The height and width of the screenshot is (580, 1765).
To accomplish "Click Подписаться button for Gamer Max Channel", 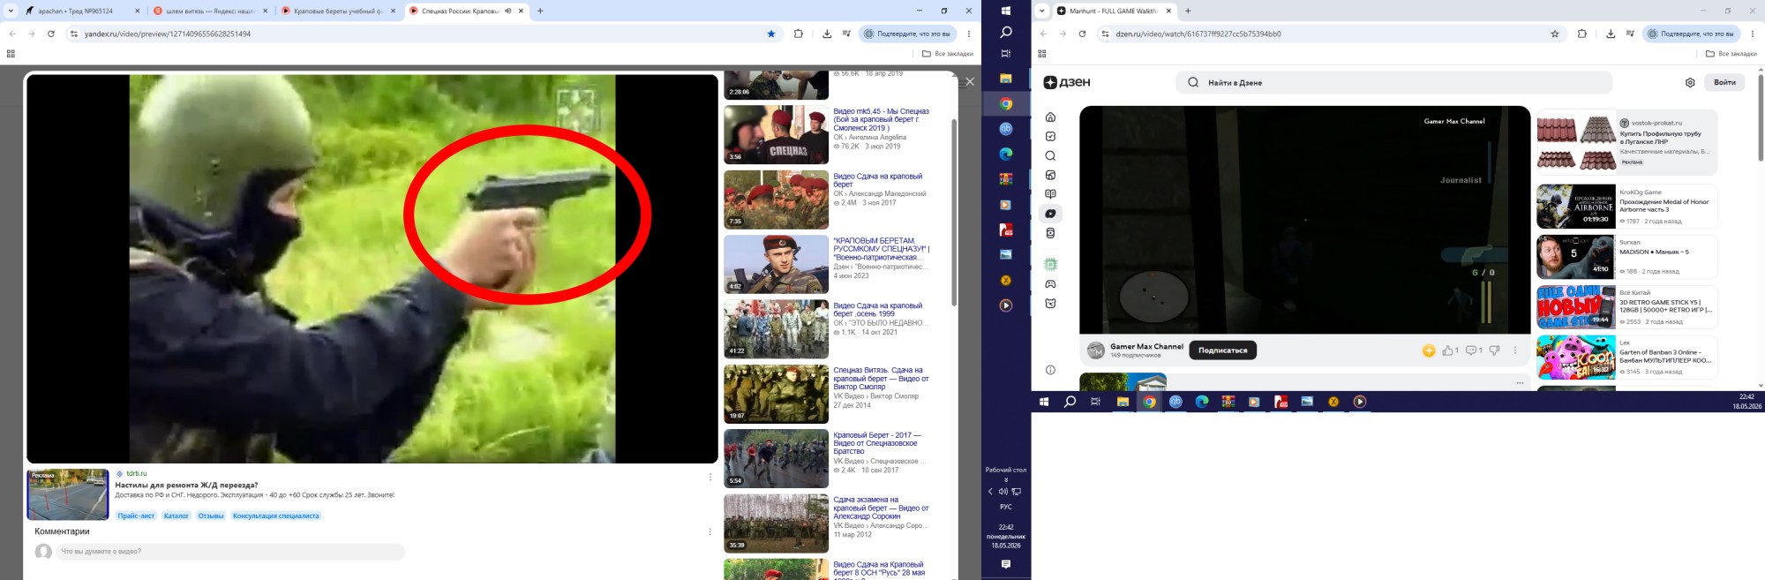I will (x=1222, y=350).
